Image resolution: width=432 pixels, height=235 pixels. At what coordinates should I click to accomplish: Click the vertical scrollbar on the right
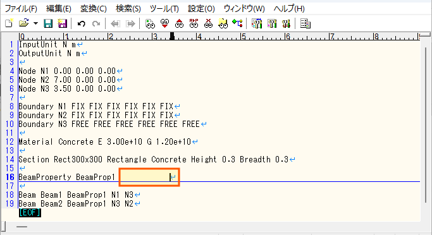[x=426, y=125]
